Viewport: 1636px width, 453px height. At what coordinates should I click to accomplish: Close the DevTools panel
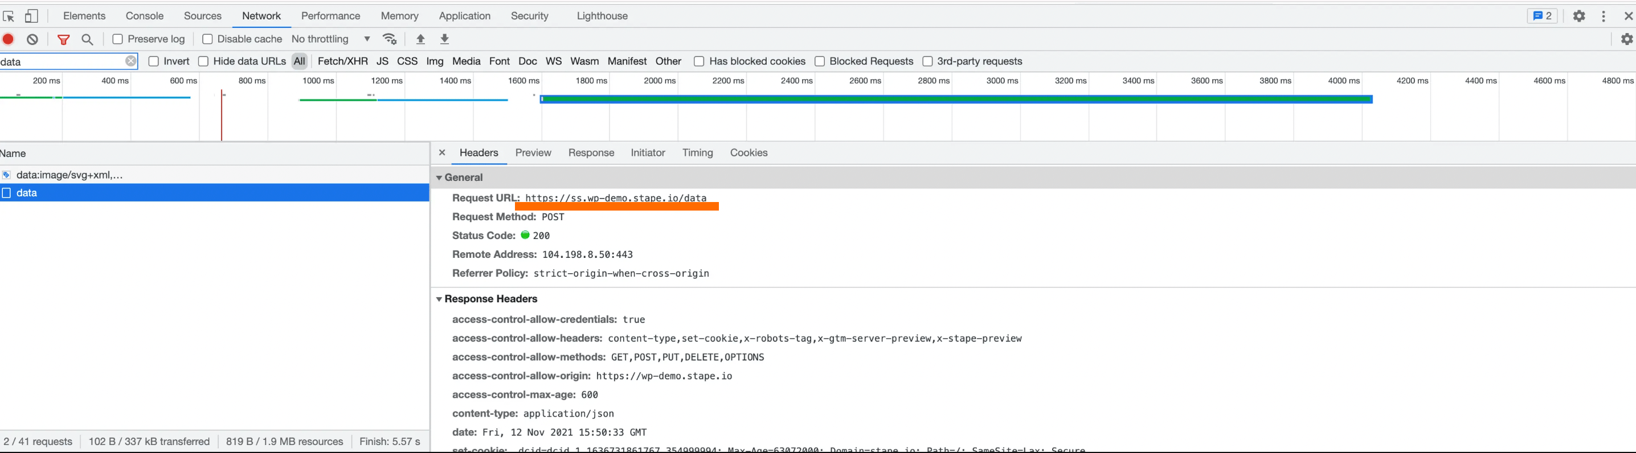1629,16
